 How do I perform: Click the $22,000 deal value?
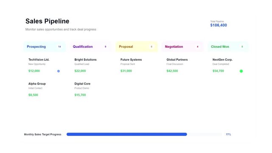click(x=80, y=71)
